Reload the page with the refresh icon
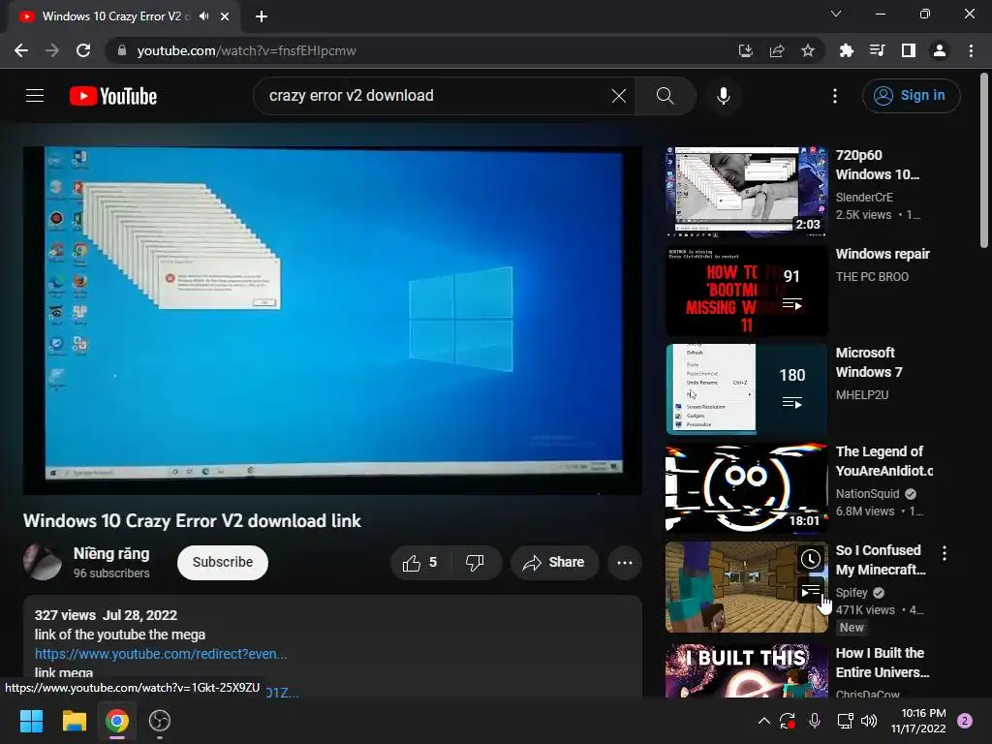This screenshot has width=992, height=744. (83, 50)
